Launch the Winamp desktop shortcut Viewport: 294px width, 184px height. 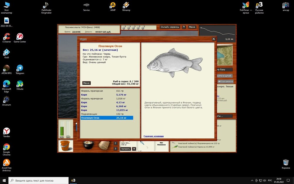tap(126, 5)
